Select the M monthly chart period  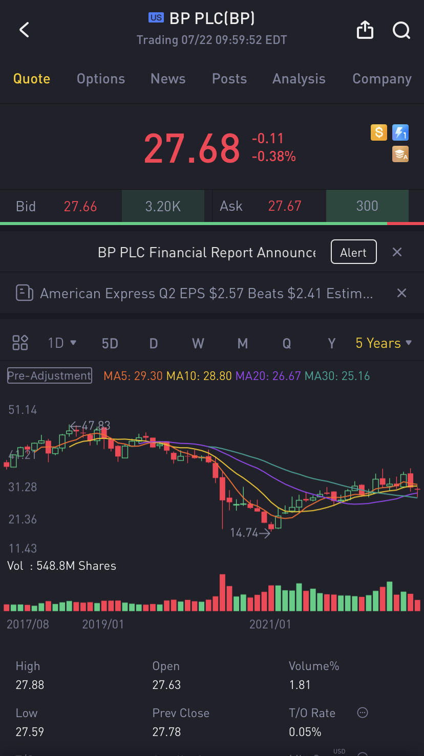[x=243, y=343]
